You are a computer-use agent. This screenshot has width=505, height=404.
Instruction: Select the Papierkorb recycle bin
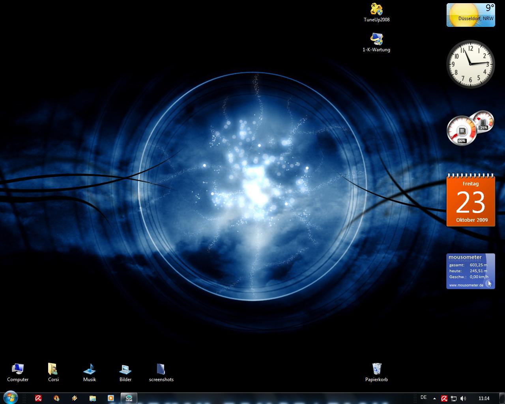click(376, 369)
